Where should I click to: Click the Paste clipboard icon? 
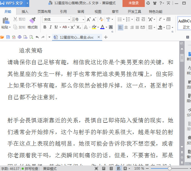coord(6,20)
